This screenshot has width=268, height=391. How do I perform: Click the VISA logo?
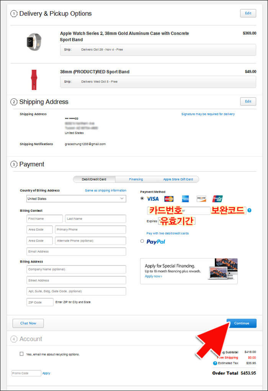[x=153, y=199]
